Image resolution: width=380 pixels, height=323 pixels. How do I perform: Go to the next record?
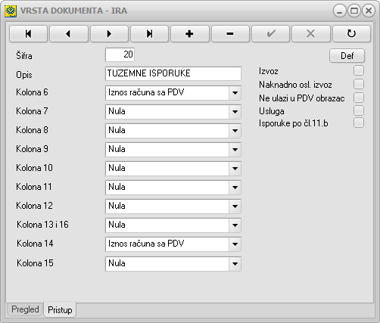[x=109, y=33]
